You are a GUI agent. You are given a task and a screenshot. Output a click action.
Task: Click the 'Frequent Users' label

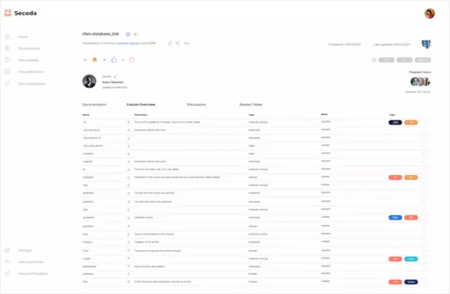[420, 72]
